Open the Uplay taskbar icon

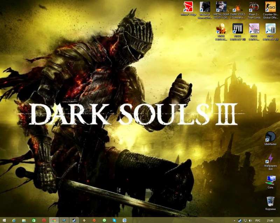coord(125,220)
